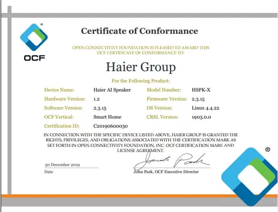Viewport: 278px width, 212px height.
Task: Click the date 30 December 2019
Action: pyautogui.click(x=63, y=165)
